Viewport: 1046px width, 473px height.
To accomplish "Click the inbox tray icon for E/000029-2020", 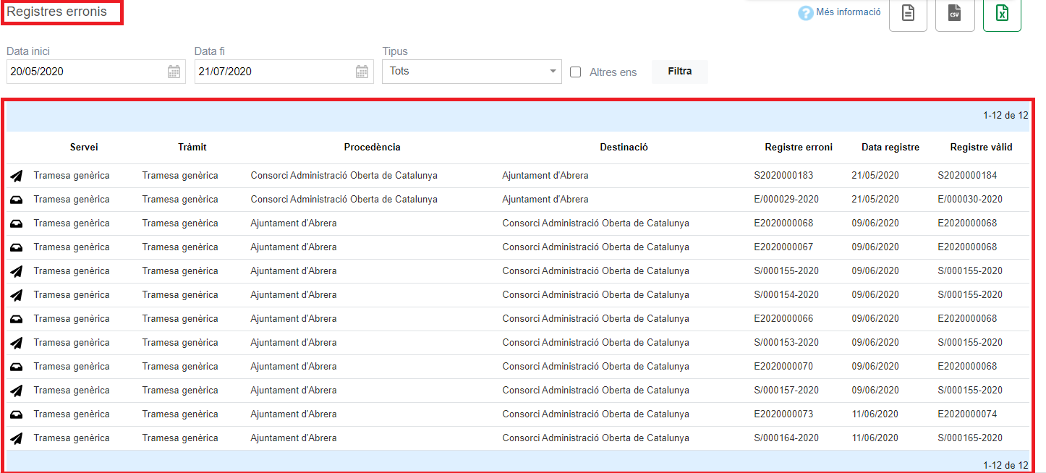I will (x=17, y=200).
